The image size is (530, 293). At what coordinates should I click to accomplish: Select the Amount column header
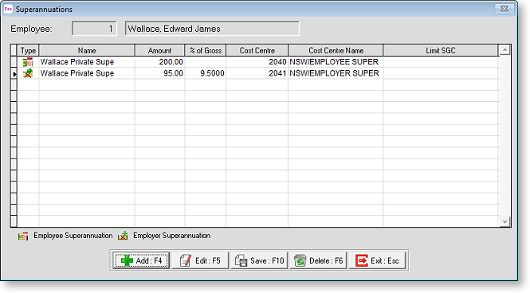(x=159, y=51)
